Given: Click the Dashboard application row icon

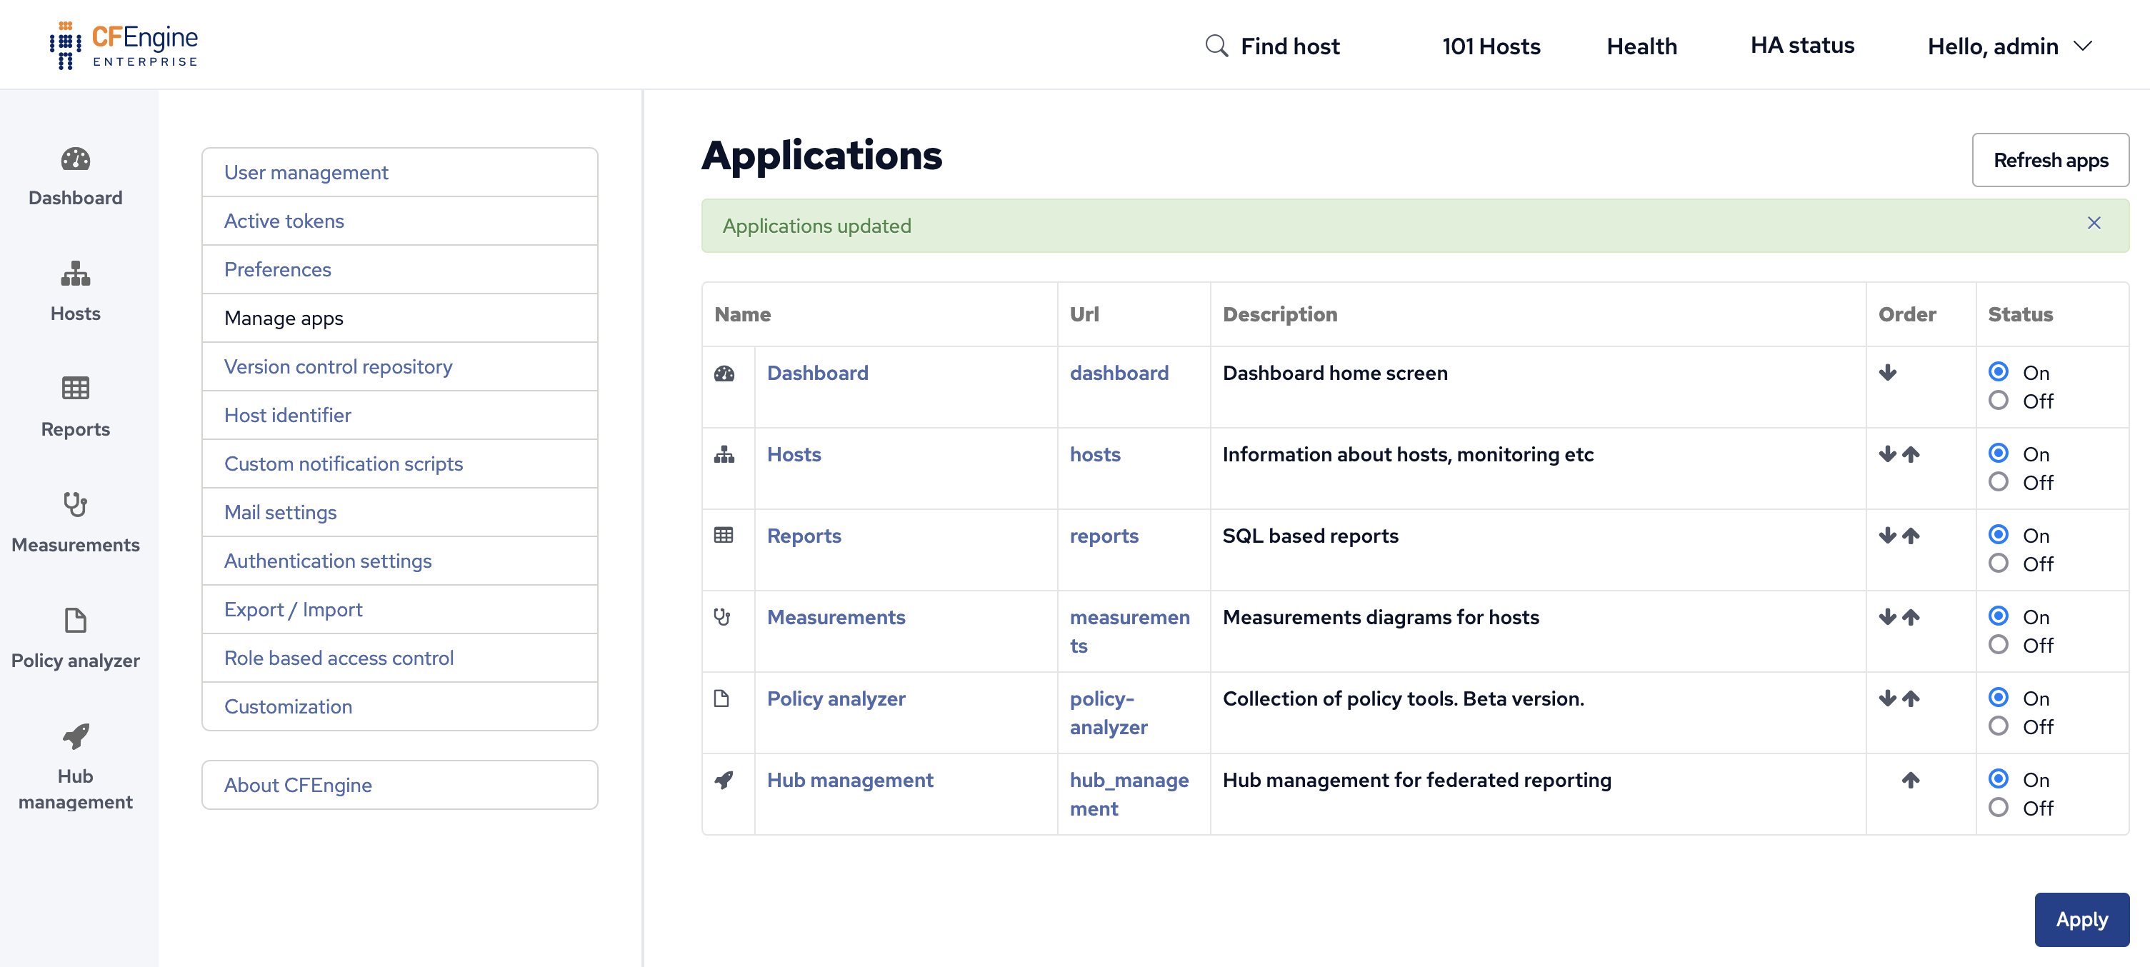Looking at the screenshot, I should click(723, 371).
